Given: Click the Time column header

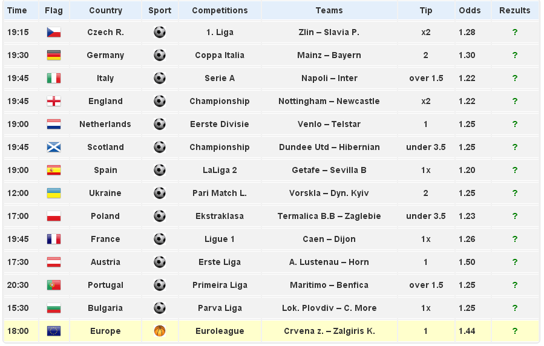Looking at the screenshot, I should (x=17, y=10).
